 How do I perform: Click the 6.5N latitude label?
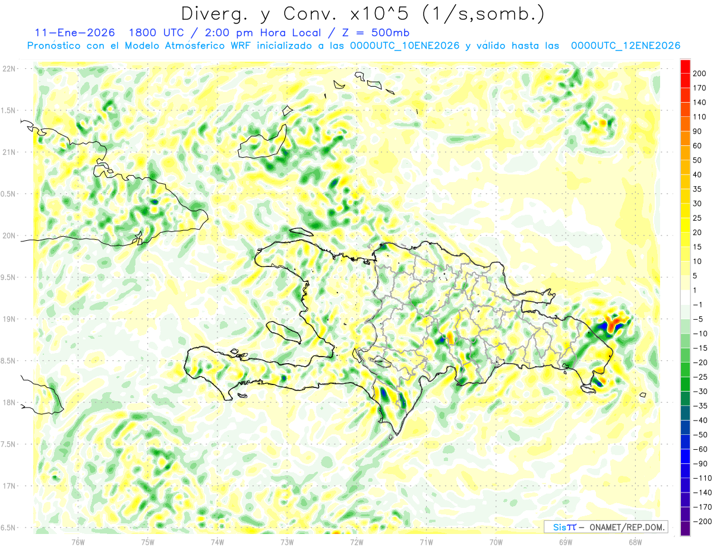point(9,527)
